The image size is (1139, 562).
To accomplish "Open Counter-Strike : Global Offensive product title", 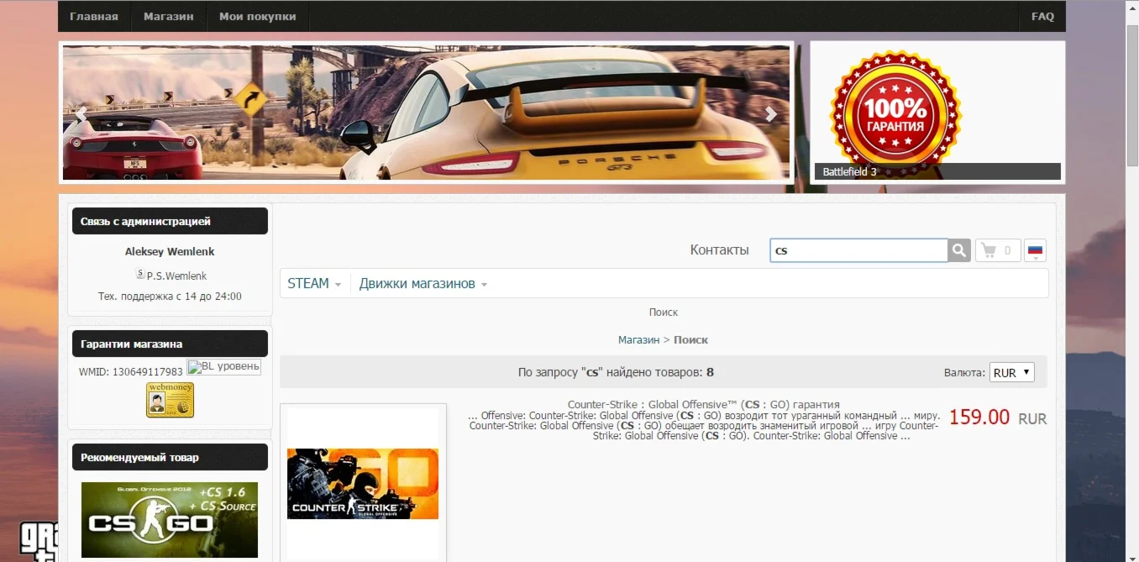I will [704, 404].
